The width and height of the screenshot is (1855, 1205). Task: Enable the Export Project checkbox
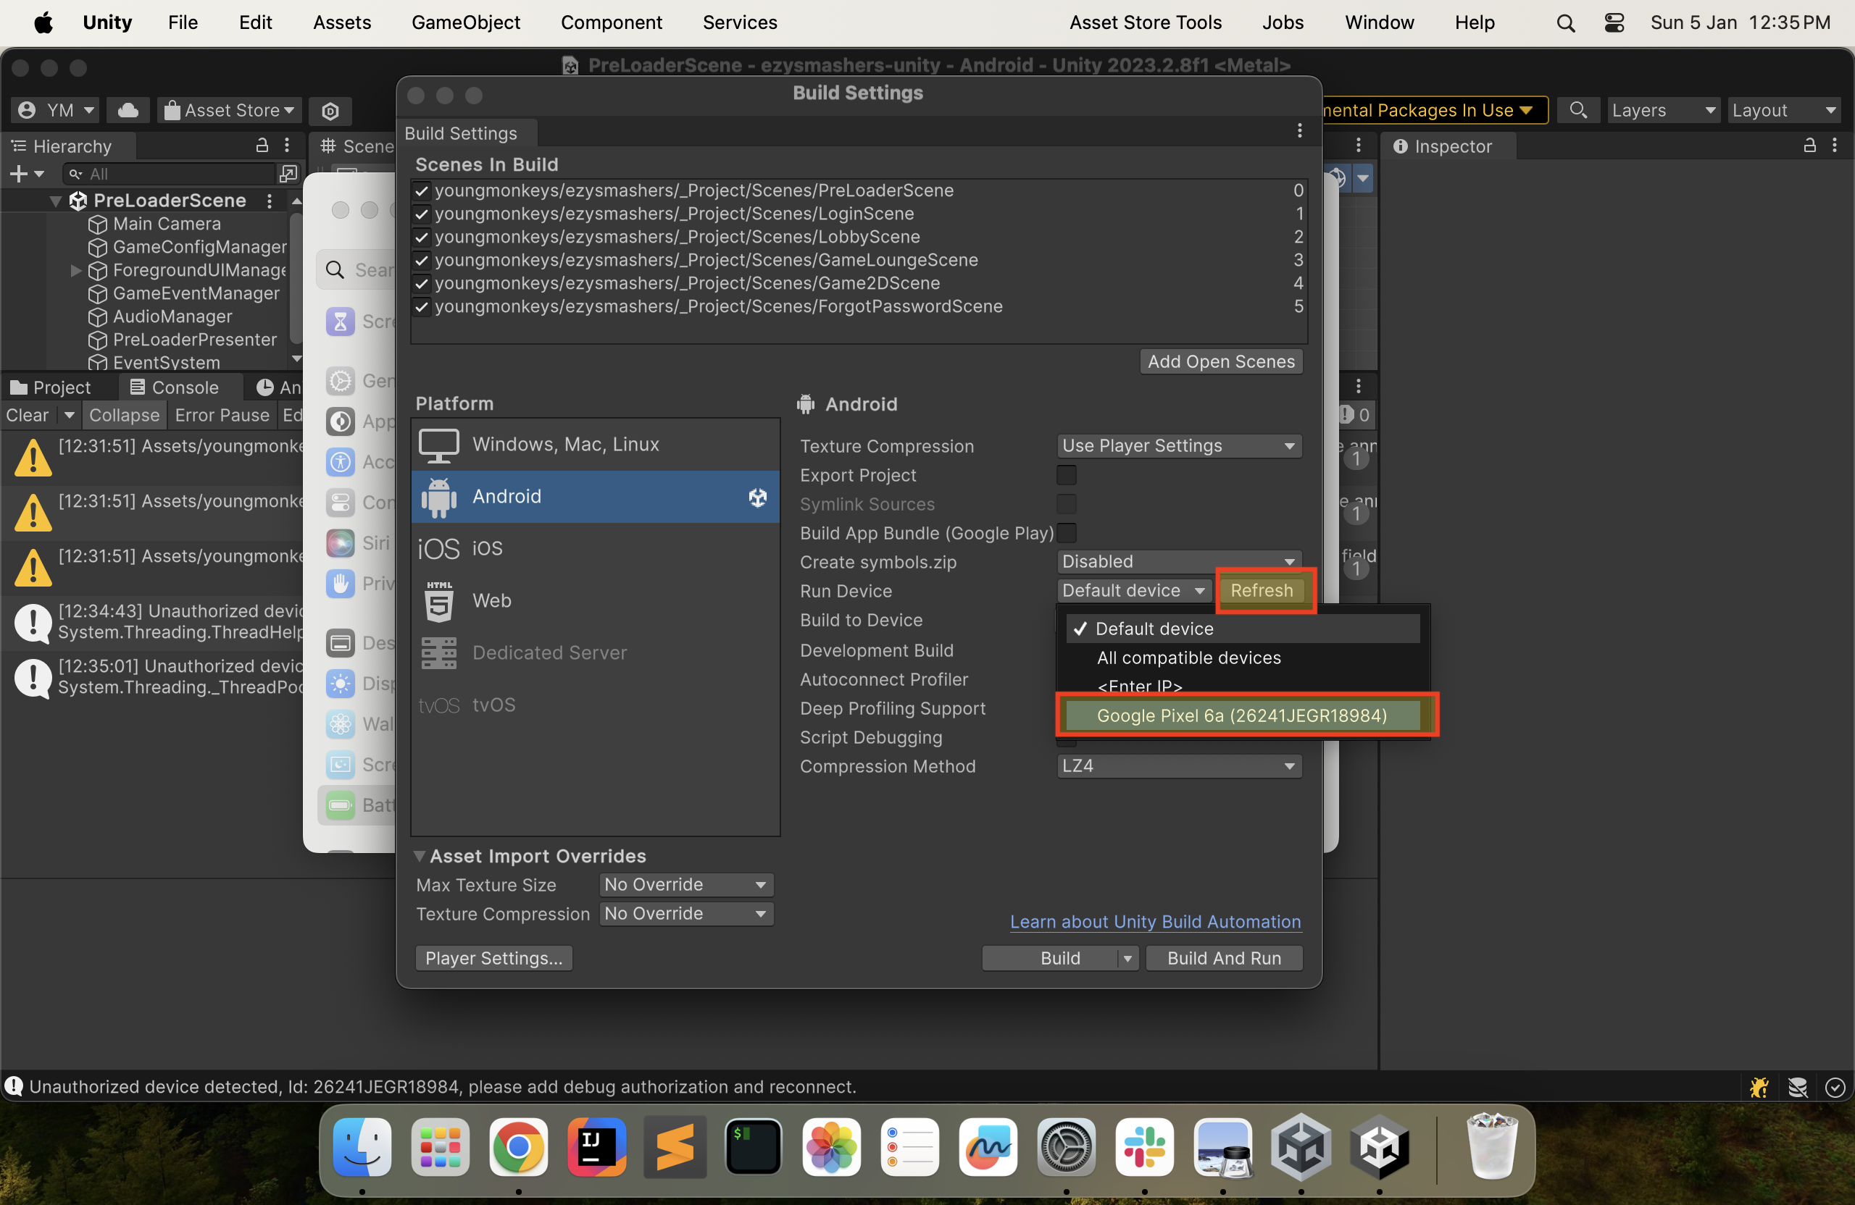click(1066, 475)
